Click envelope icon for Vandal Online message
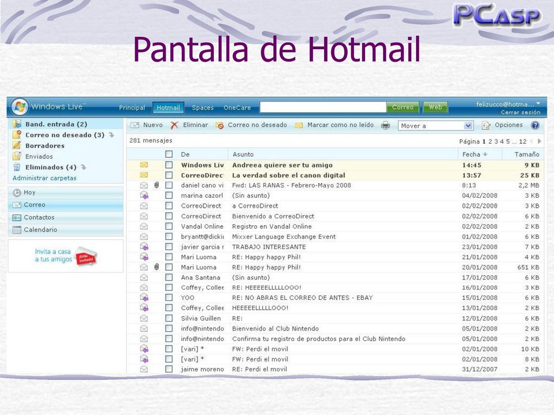 [x=144, y=226]
